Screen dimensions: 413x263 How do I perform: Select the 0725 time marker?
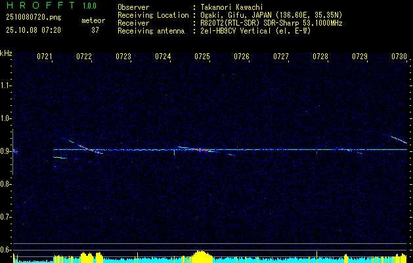tap(202, 57)
